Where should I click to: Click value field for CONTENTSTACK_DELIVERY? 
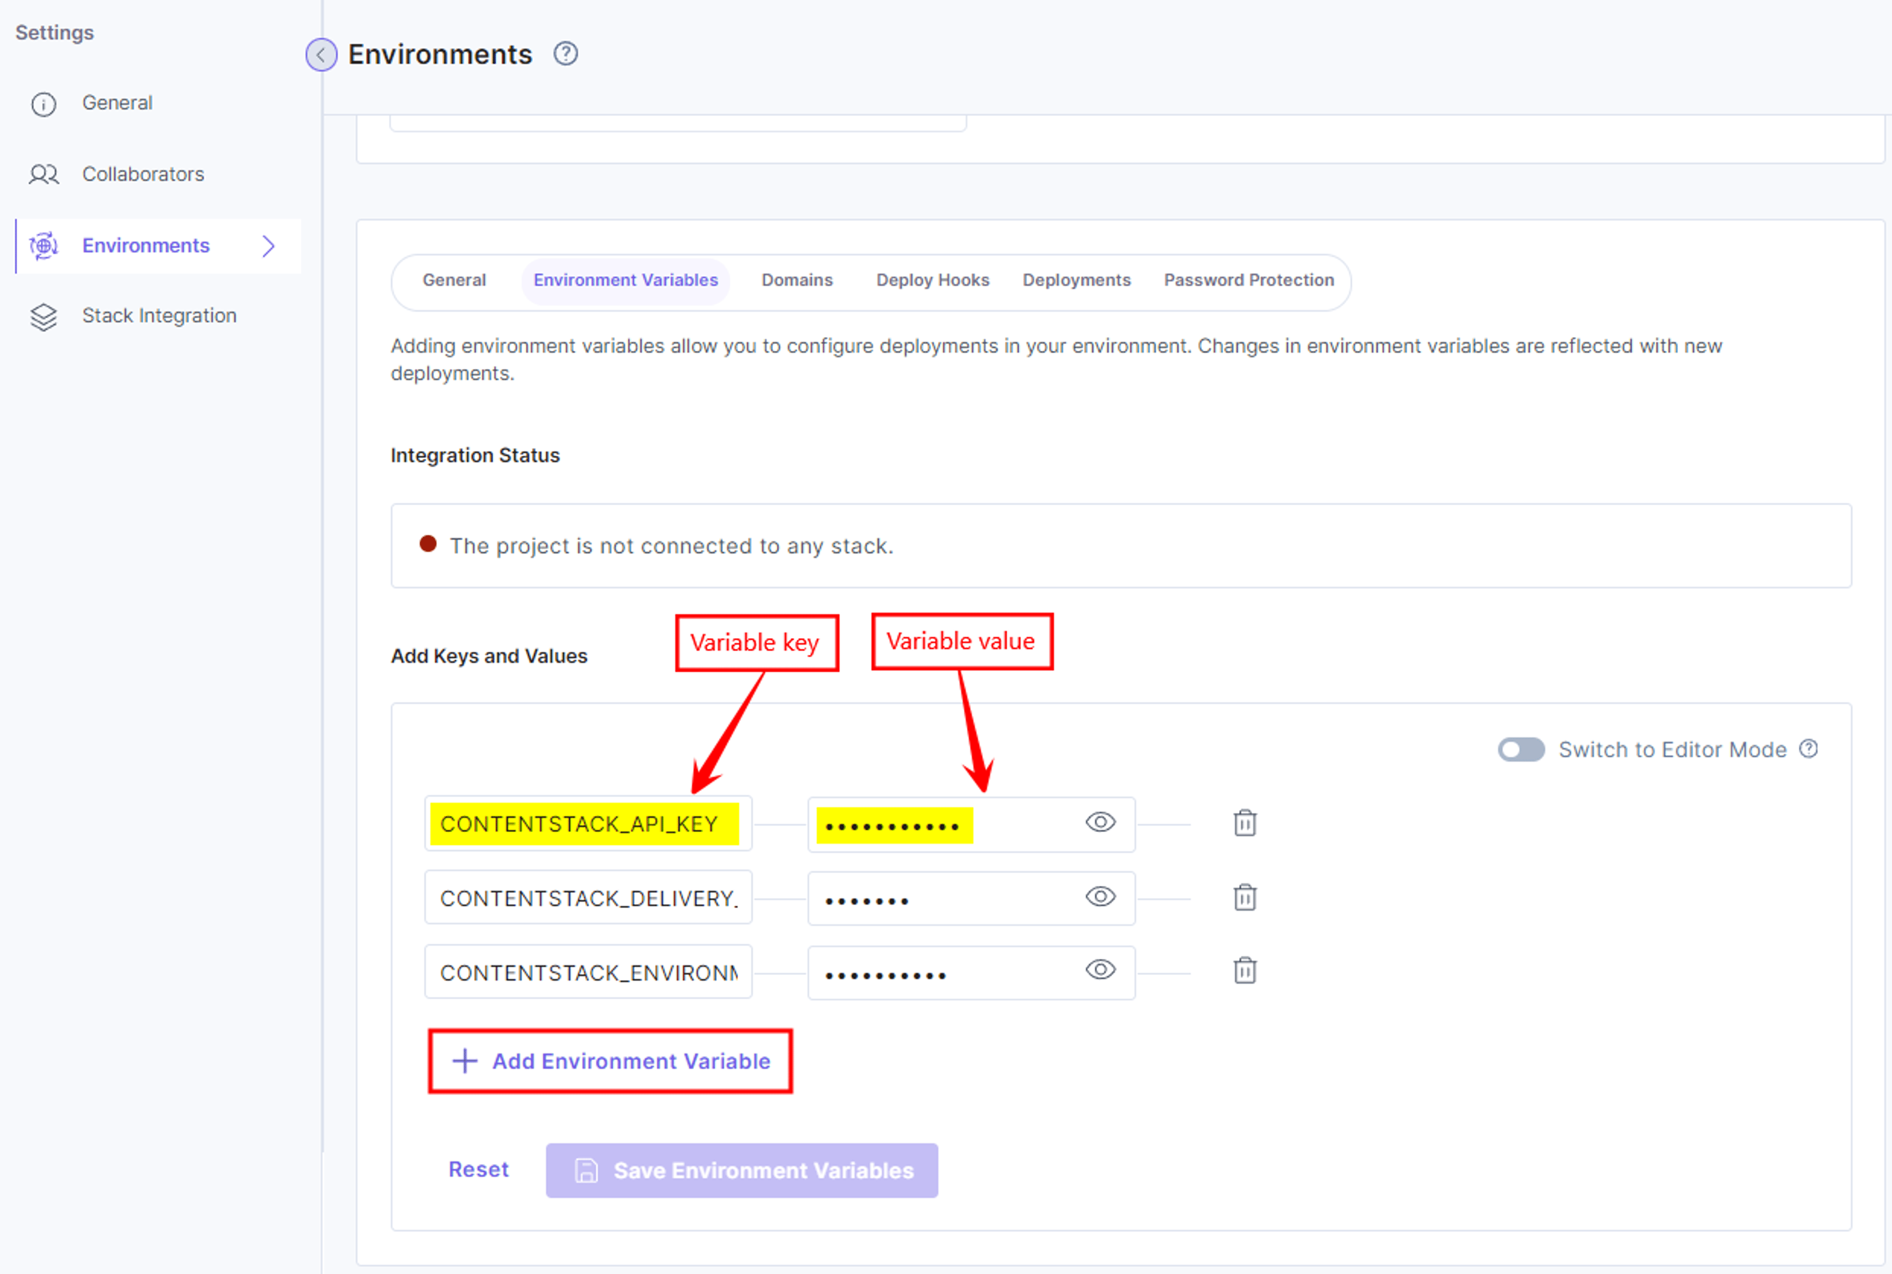coord(971,898)
